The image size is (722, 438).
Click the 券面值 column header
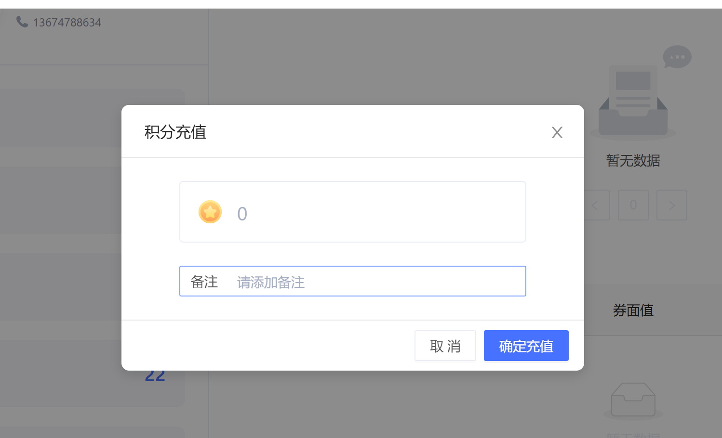coord(633,310)
